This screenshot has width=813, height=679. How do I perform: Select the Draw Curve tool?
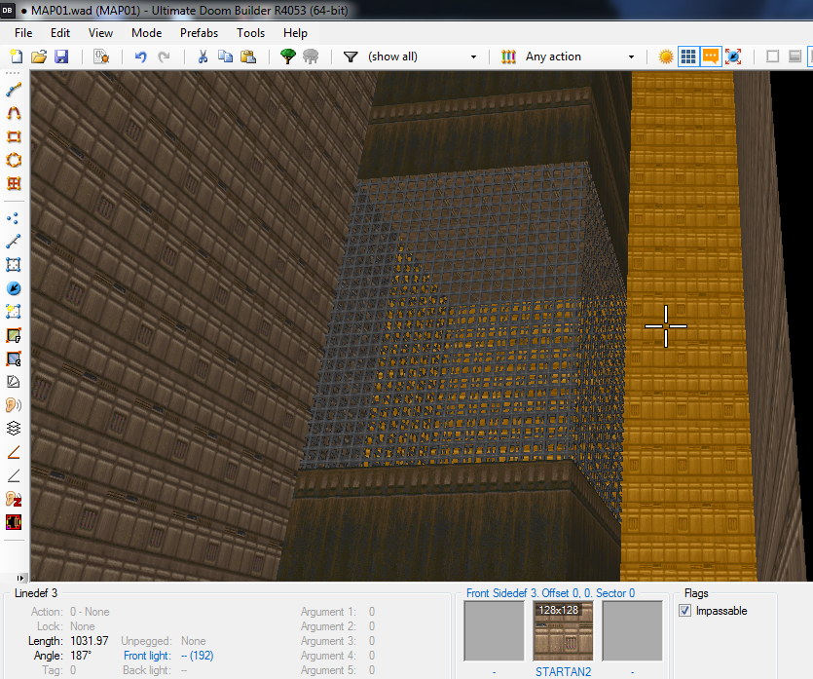coord(14,113)
